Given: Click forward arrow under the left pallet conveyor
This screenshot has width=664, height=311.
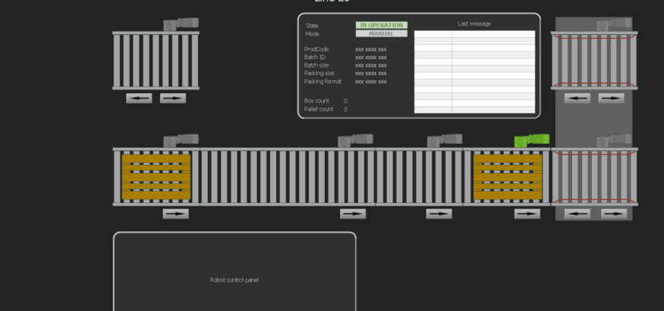Looking at the screenshot, I should click(x=176, y=214).
